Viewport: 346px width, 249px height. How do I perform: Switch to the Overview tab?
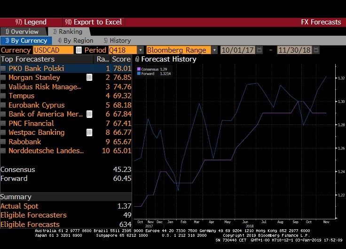click(x=22, y=31)
